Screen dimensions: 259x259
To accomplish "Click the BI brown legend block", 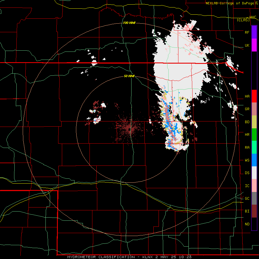I will coord(254,211).
